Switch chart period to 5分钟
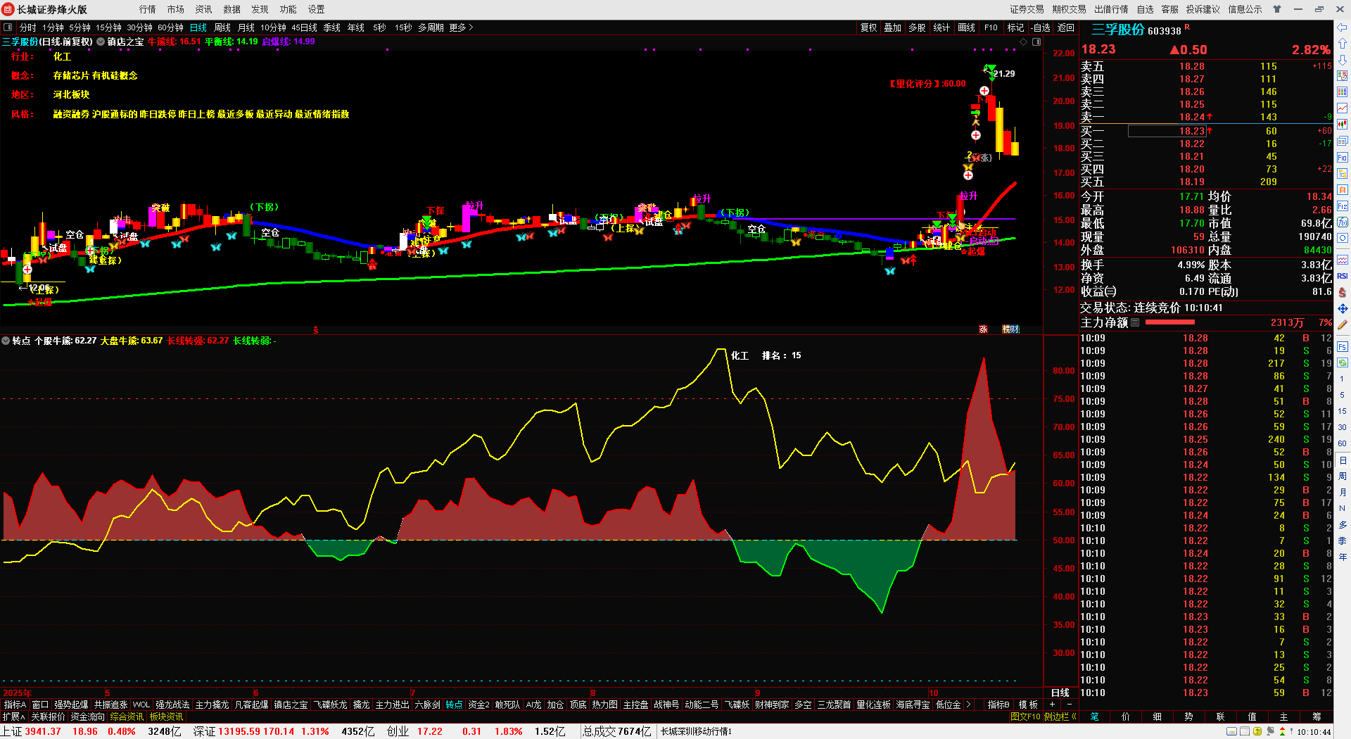The image size is (1351, 739). click(80, 27)
